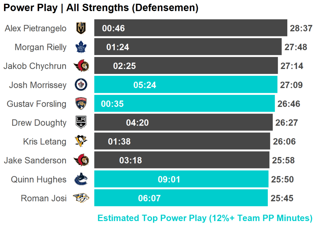The height and width of the screenshot is (226, 316).
Task: Click the Roman Josi player label
Action: (44, 198)
